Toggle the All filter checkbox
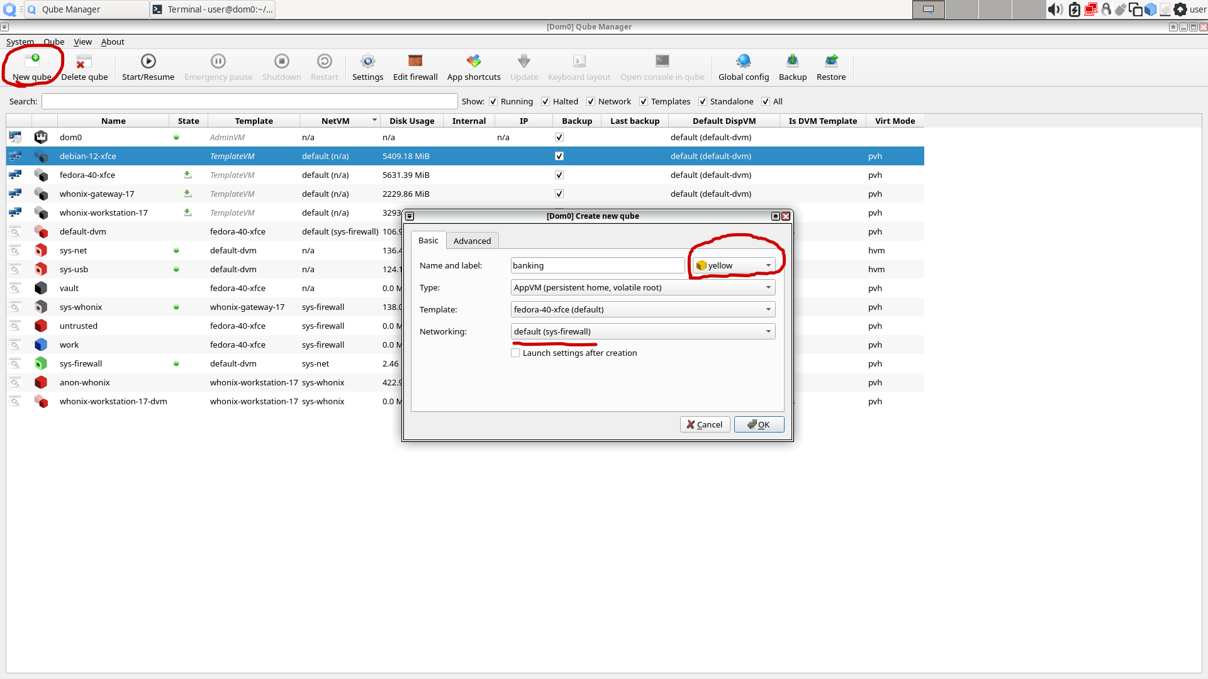 point(766,101)
